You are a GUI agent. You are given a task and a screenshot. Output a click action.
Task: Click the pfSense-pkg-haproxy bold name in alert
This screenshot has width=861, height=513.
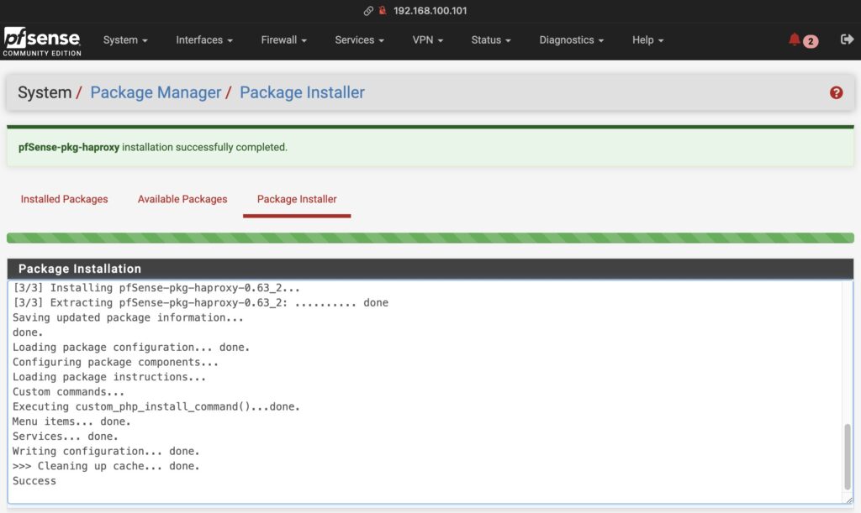click(69, 147)
